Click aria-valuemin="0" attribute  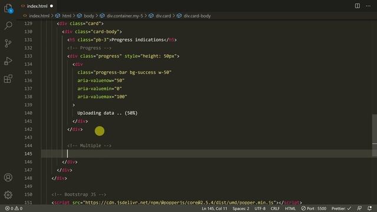pyautogui.click(x=100, y=89)
